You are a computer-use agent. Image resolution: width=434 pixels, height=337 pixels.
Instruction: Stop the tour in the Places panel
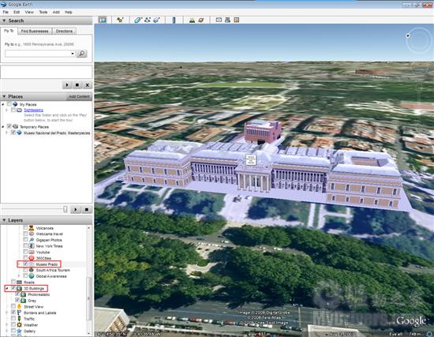[86, 210]
